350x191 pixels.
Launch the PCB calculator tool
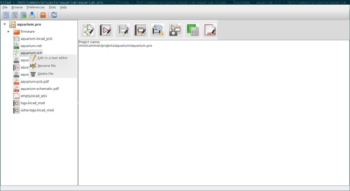pyautogui.click(x=193, y=30)
